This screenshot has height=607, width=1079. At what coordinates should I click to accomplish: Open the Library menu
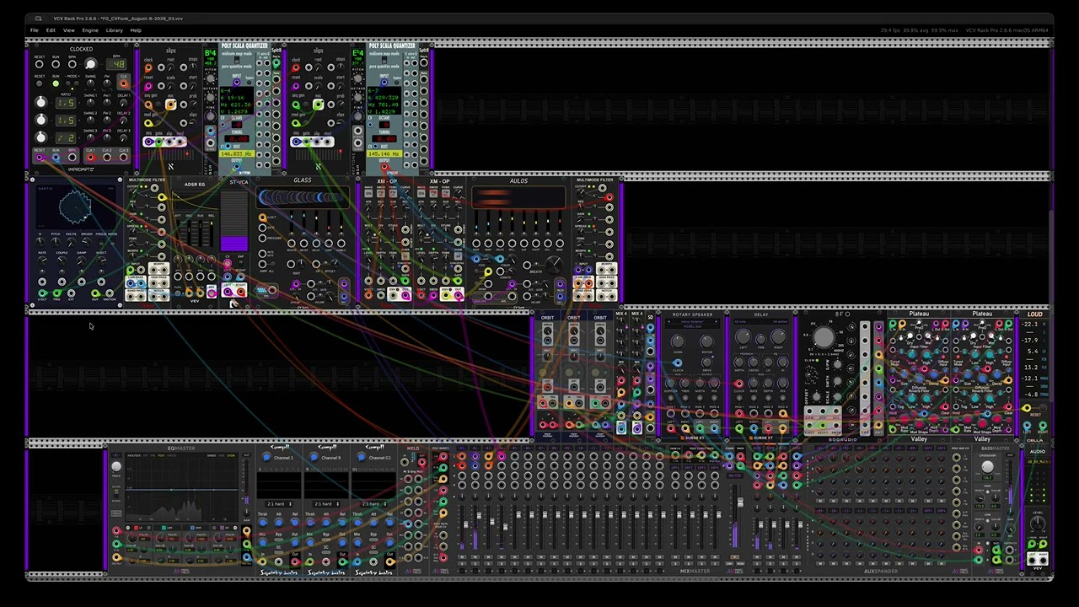click(x=114, y=30)
